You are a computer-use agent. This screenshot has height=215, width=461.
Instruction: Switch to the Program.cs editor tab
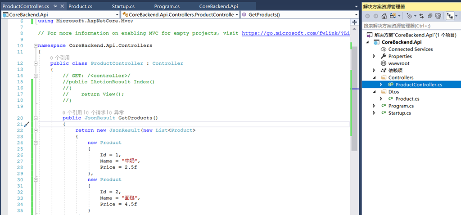(167, 6)
